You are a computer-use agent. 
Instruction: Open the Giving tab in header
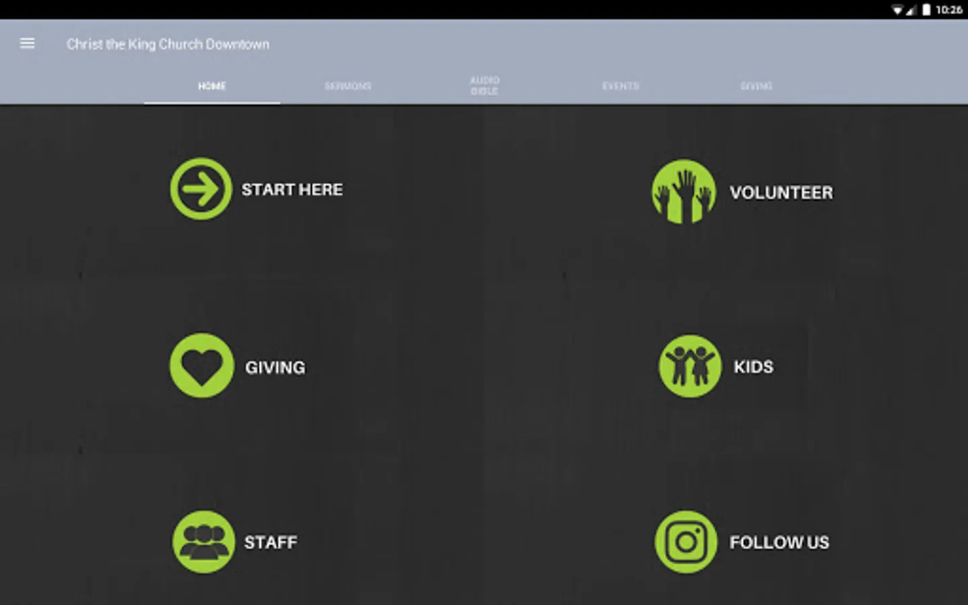(x=756, y=86)
